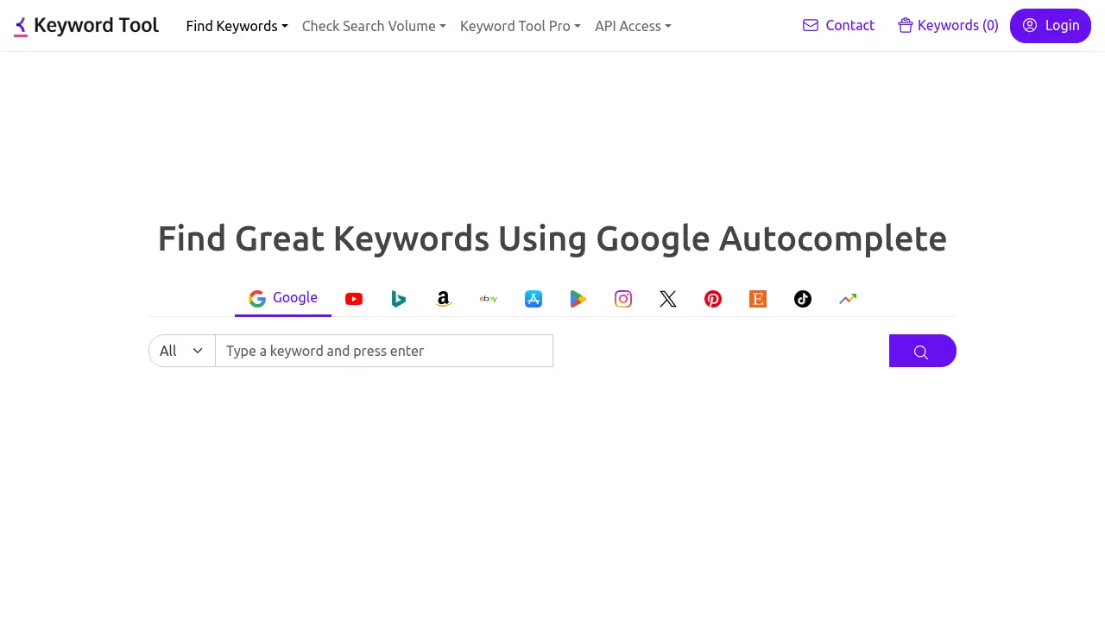Select the Google tab
This screenshot has height=622, width=1105.
pos(283,298)
